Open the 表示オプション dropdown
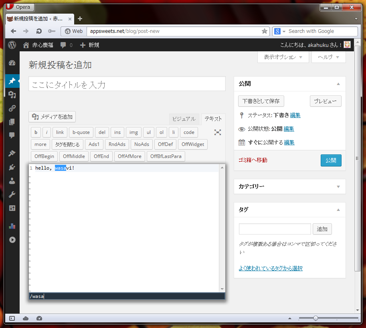Screen dimensions: 366x328 coord(283,57)
